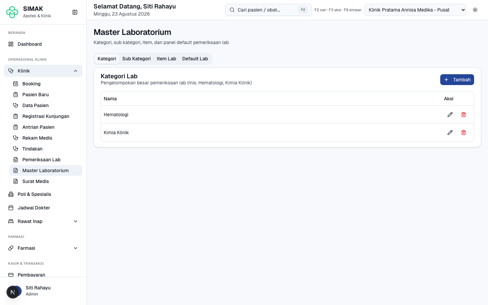Click the Registrasi Kunjungan clipboard icon
The width and height of the screenshot is (488, 305).
click(16, 116)
